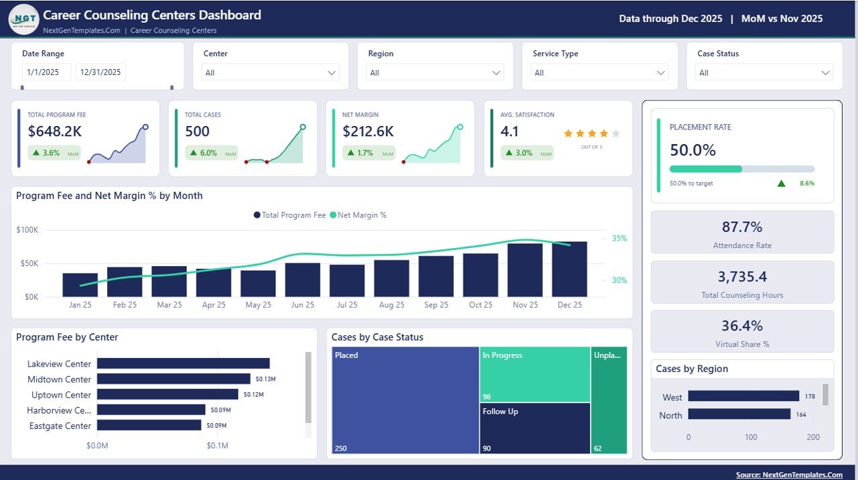Click the 3.6% MoM badge
858x480 pixels.
click(x=54, y=153)
